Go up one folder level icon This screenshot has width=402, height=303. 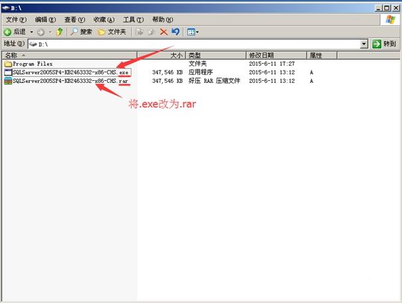(x=60, y=32)
